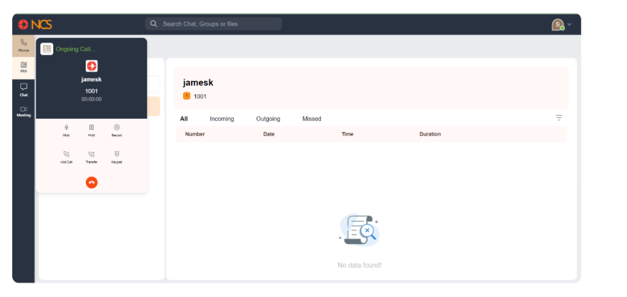Image resolution: width=627 pixels, height=297 pixels.
Task: Open the Phone section in sidebar
Action: [x=24, y=45]
